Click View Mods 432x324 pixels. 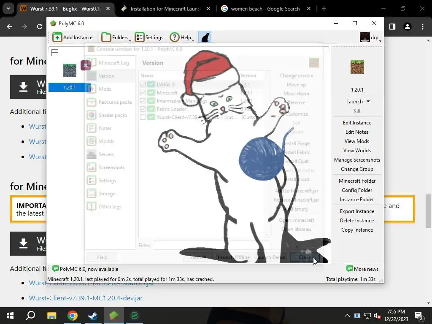tap(357, 141)
